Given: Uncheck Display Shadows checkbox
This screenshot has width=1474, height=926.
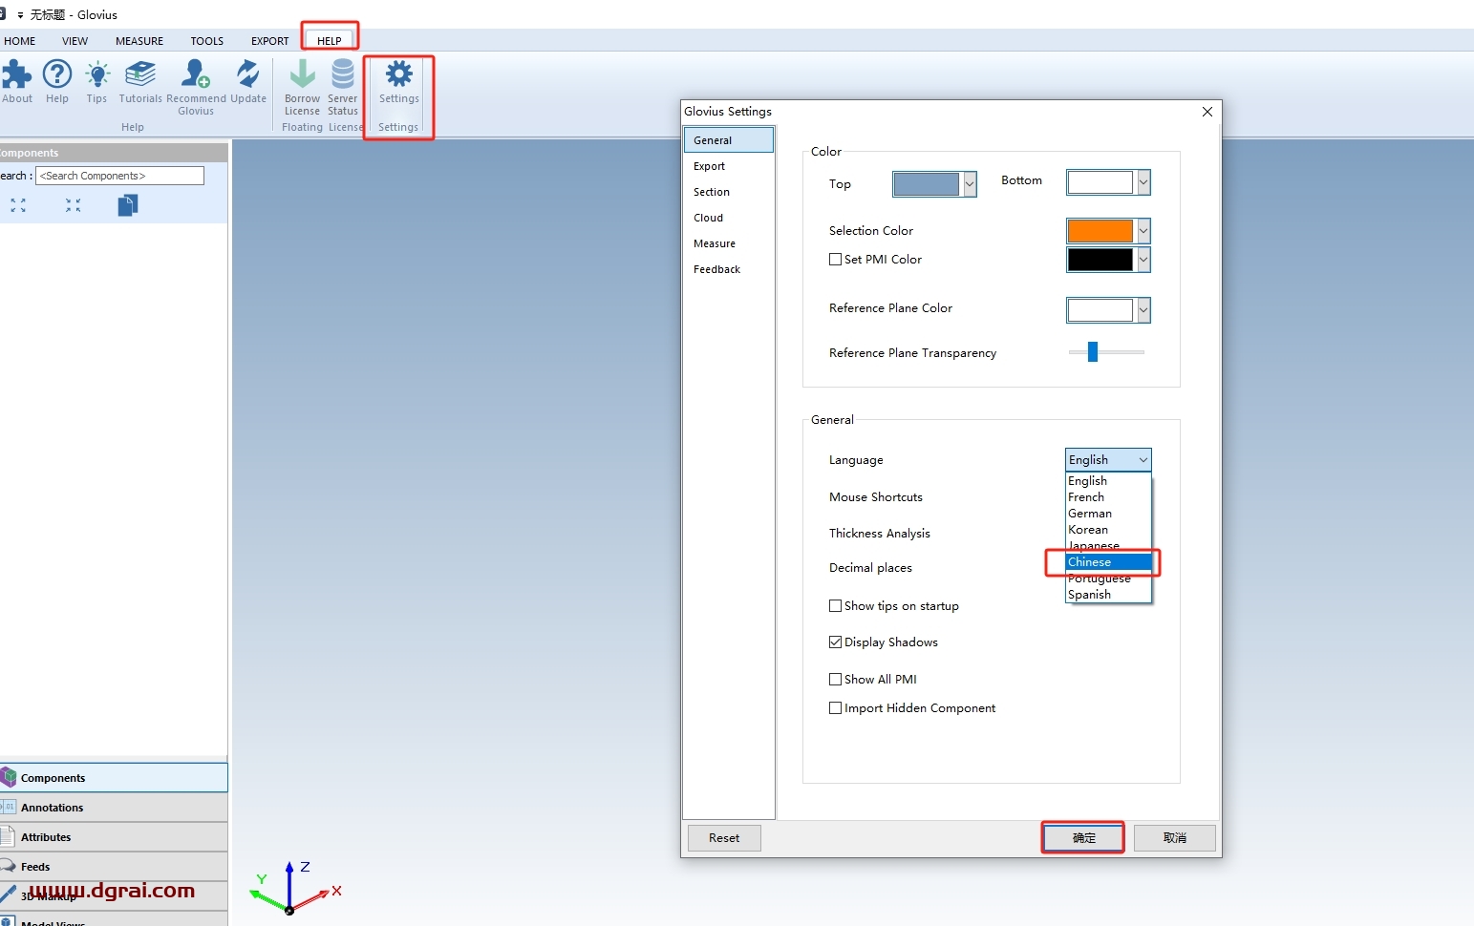Looking at the screenshot, I should tap(836, 642).
